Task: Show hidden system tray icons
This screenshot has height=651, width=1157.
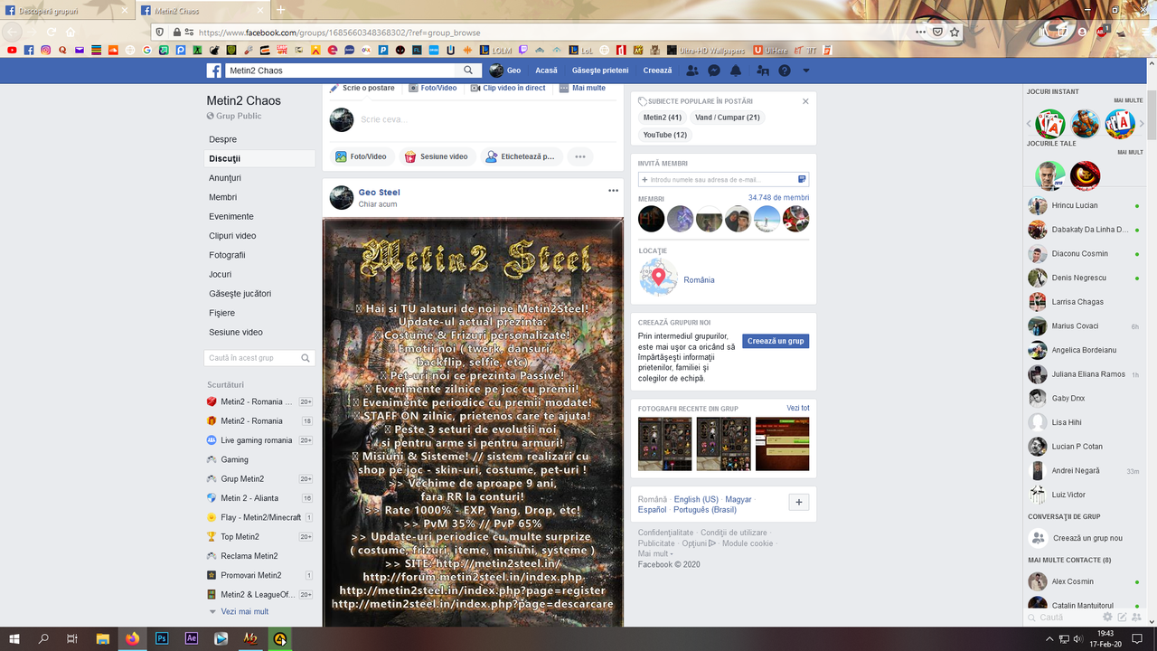Action: click(x=1049, y=639)
